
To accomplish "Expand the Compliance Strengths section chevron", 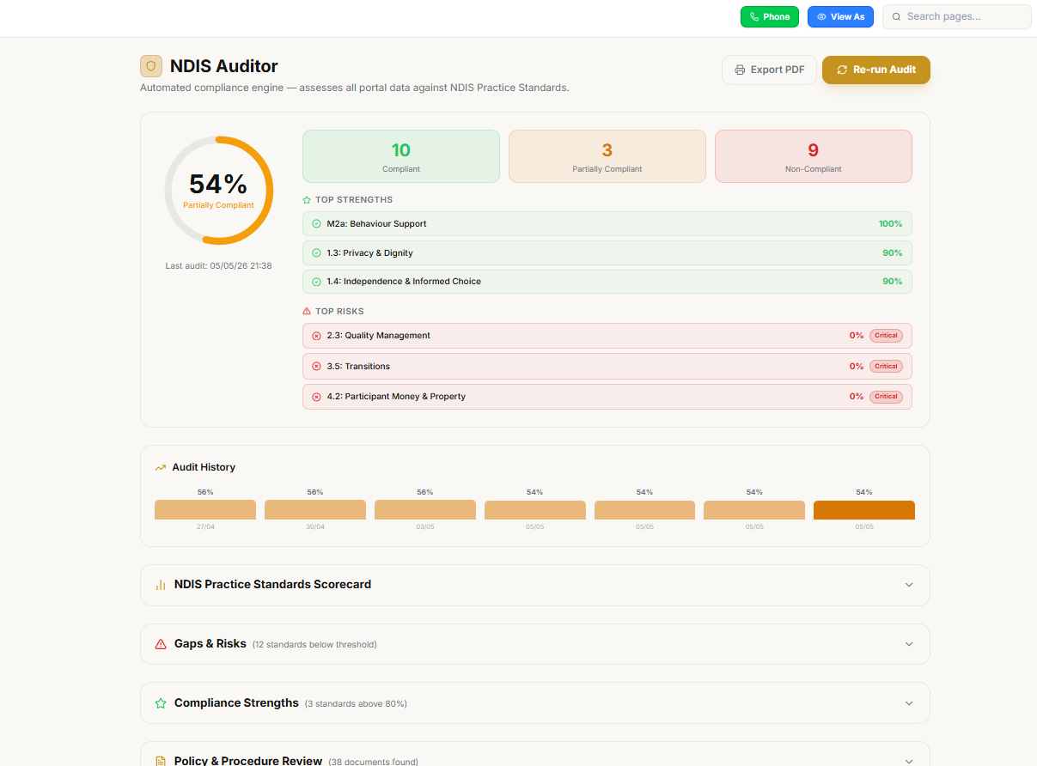I will point(909,703).
